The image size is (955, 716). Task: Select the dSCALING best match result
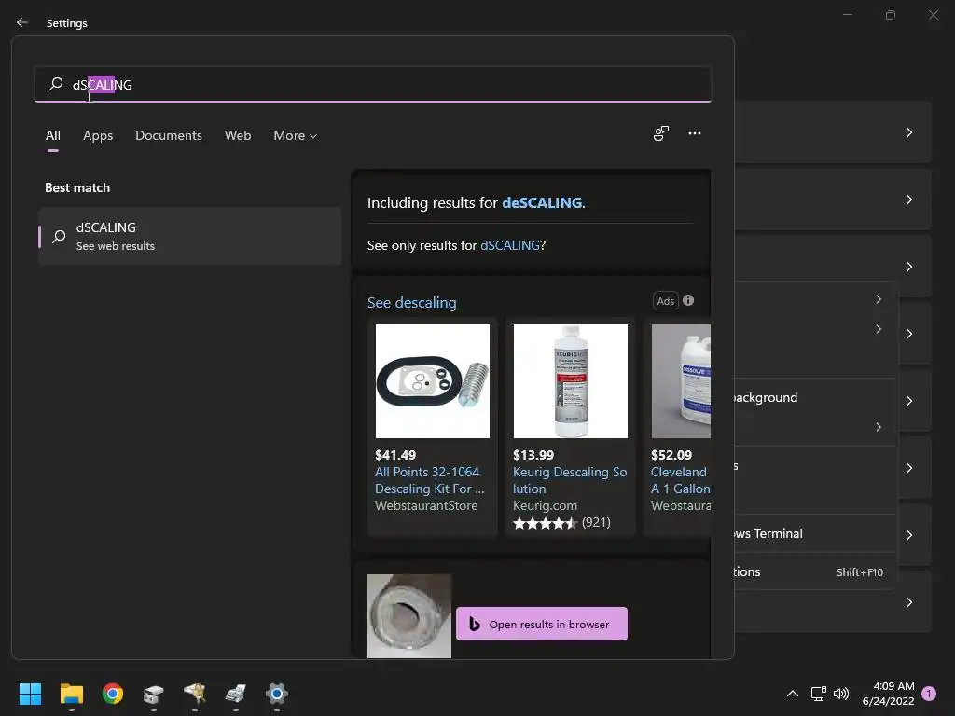click(189, 236)
